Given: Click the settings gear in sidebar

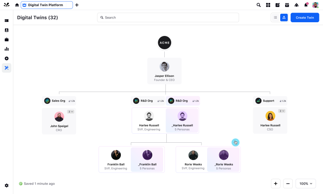Looking at the screenshot, I should 6,186.
